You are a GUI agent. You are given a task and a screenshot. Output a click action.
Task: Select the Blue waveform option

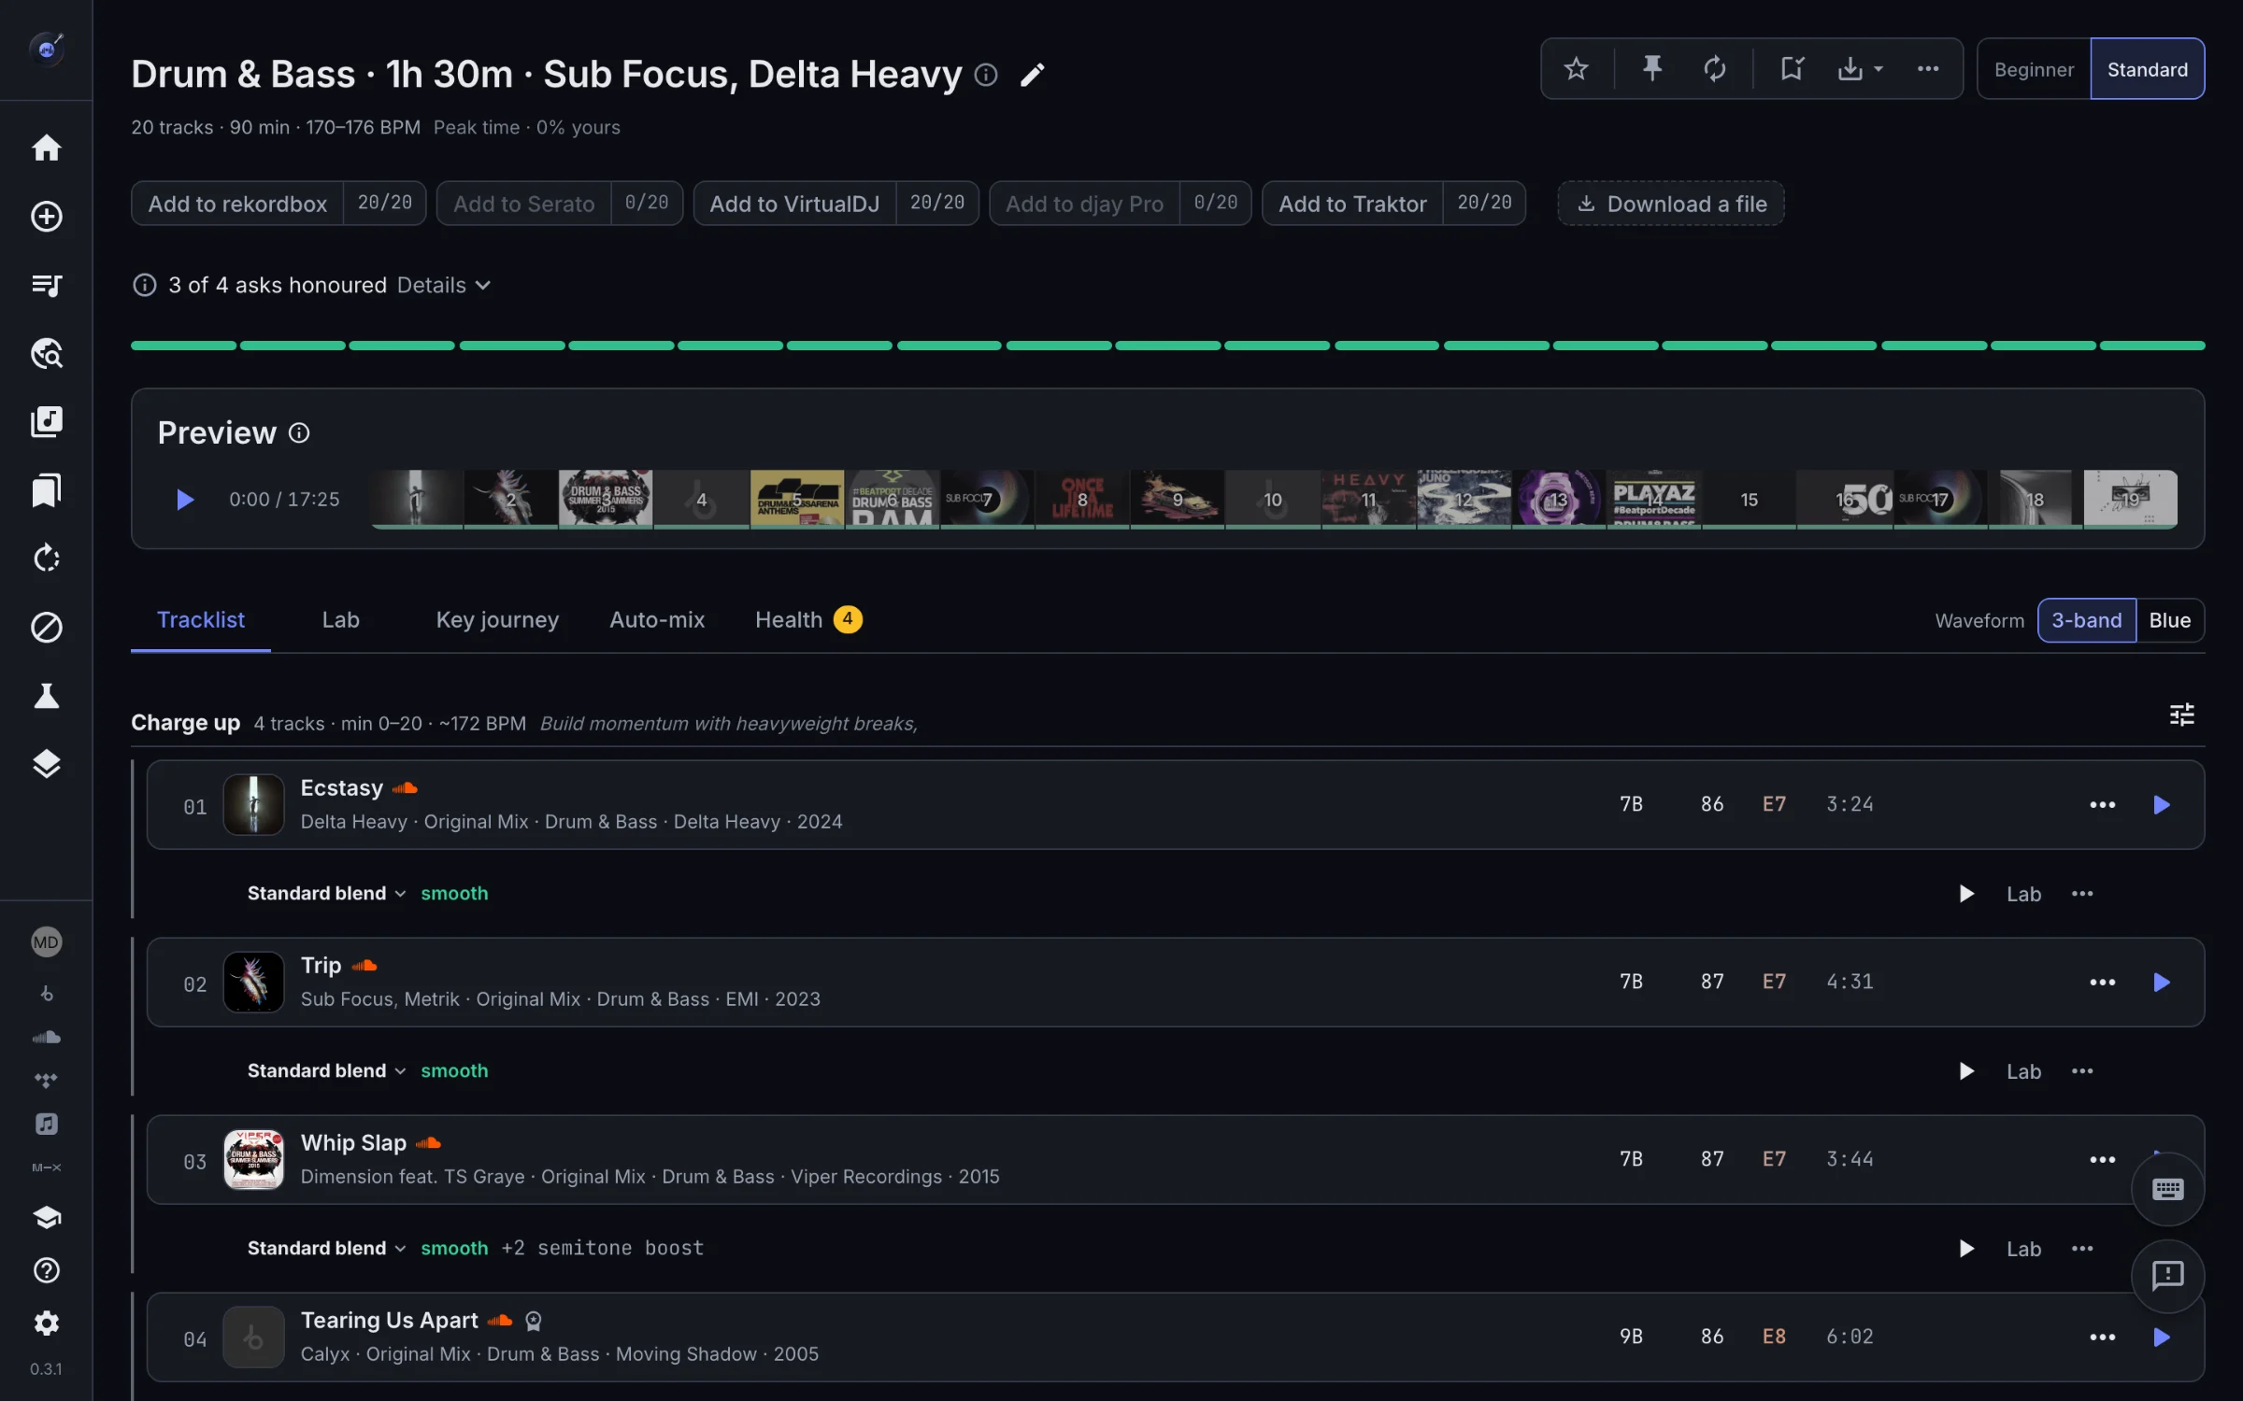[2169, 620]
